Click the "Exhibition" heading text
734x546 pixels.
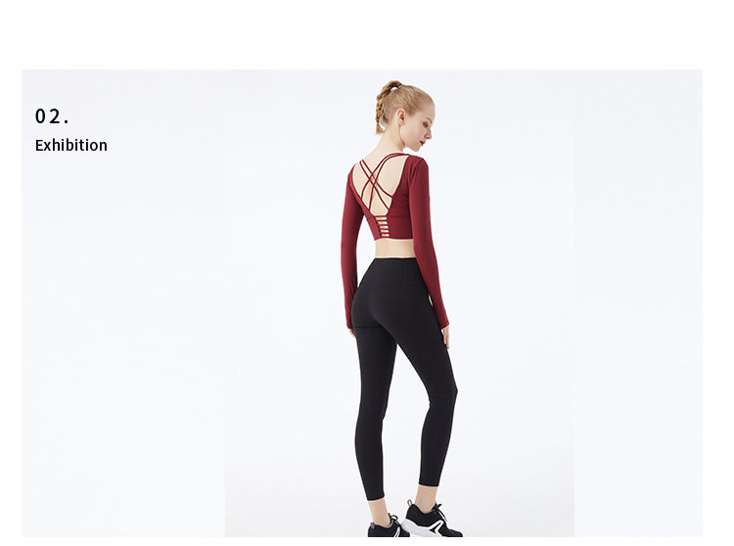tap(71, 145)
